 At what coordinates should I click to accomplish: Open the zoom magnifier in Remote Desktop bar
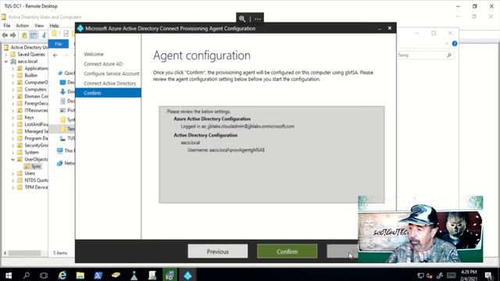pyautogui.click(x=242, y=19)
